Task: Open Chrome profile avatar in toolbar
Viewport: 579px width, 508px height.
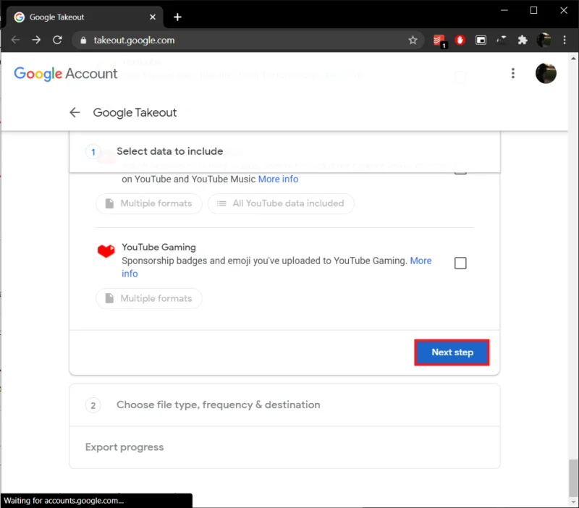Action: pos(544,40)
